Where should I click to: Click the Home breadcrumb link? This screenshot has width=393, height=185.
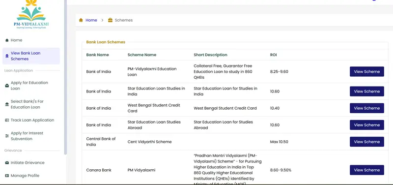point(91,20)
